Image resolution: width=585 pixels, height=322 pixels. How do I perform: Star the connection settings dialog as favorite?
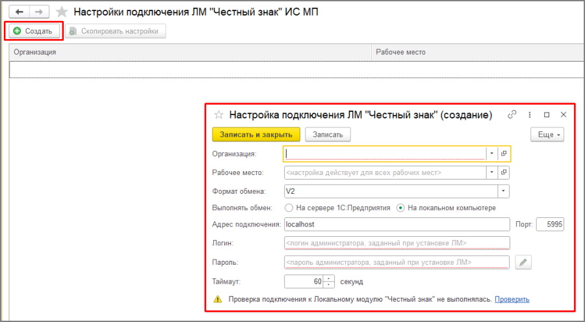click(218, 114)
